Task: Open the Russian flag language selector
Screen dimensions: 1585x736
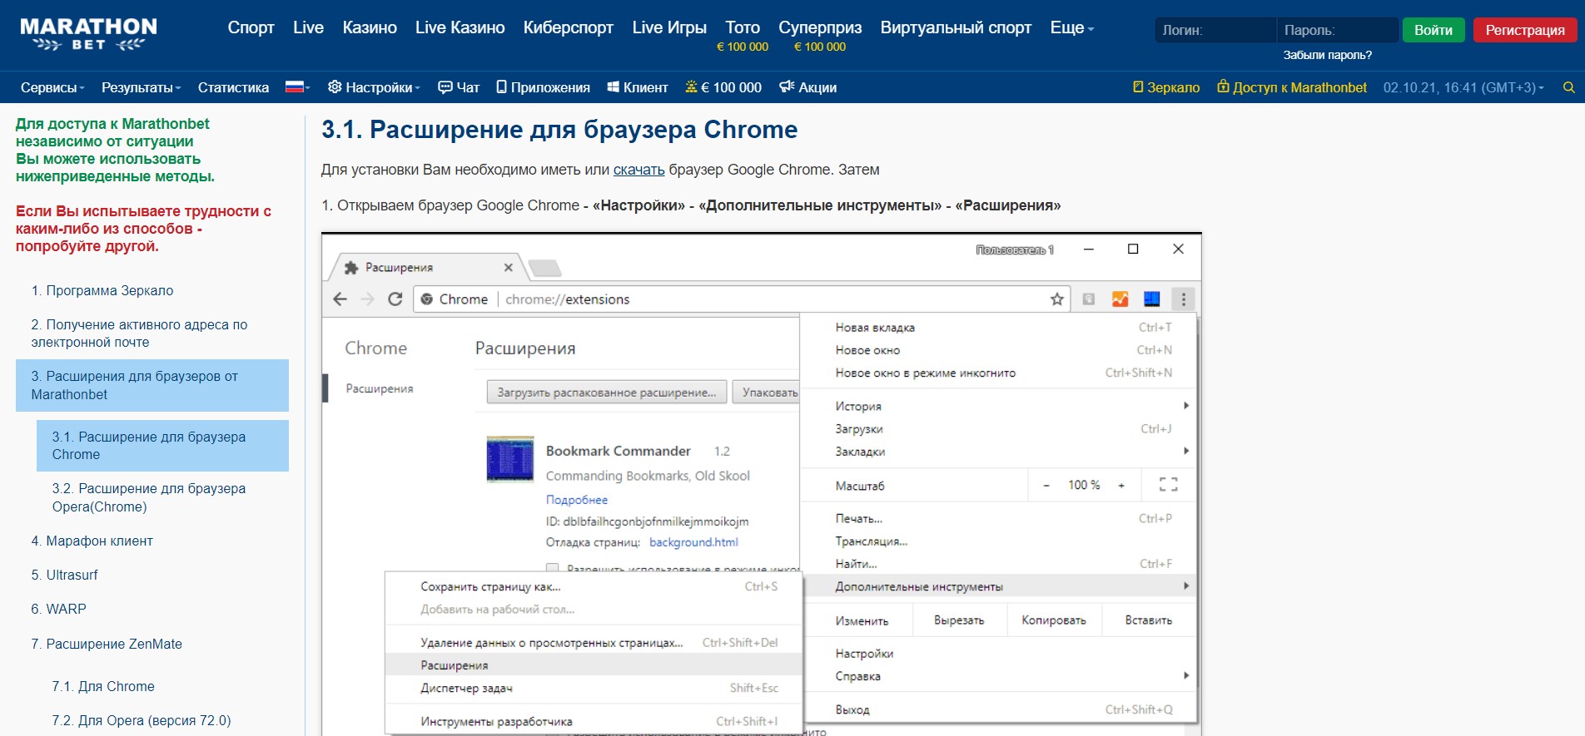Action: [x=297, y=87]
